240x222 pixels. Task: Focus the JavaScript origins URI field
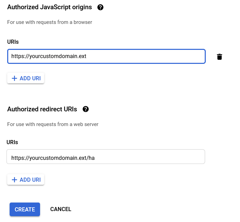[106, 56]
